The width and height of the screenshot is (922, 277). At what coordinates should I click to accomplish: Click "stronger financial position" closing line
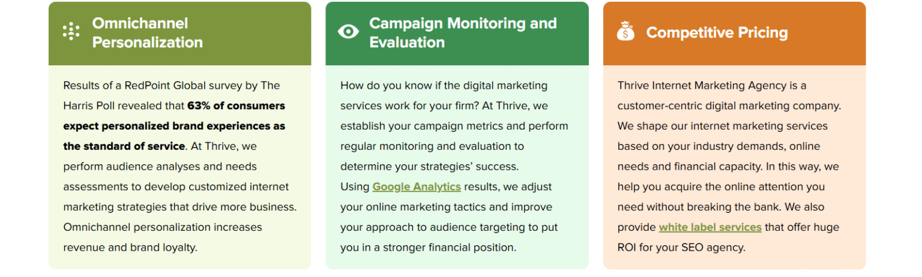pos(428,248)
